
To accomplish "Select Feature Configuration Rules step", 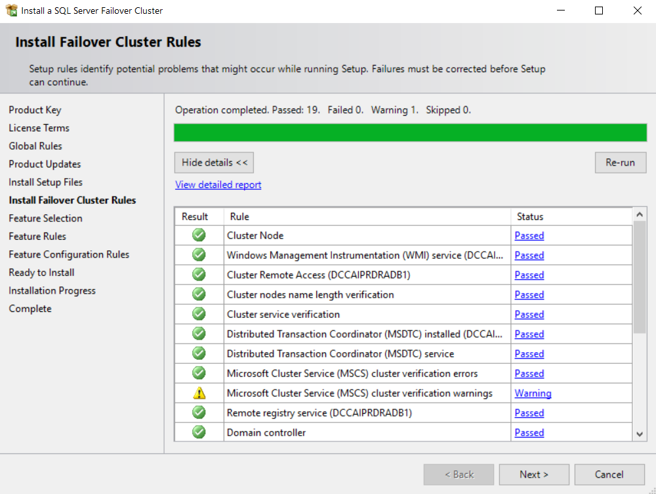I will (x=69, y=254).
